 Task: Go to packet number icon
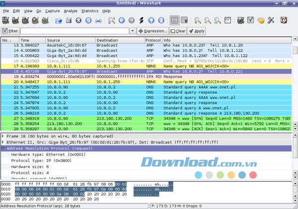pos(142,20)
